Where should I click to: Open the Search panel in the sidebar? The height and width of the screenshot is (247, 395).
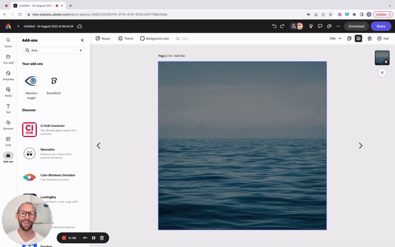tap(8, 43)
